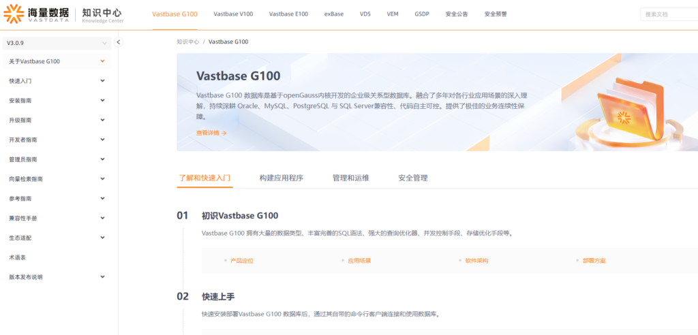Expand the 版本发布说明 section chevron
Viewport: 698px width, 335px height.
(x=103, y=276)
